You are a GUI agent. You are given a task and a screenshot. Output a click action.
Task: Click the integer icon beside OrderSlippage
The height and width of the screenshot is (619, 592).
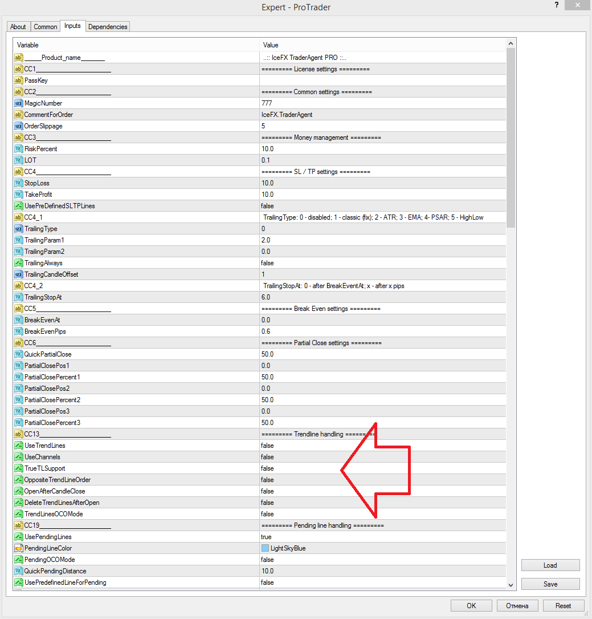point(19,126)
